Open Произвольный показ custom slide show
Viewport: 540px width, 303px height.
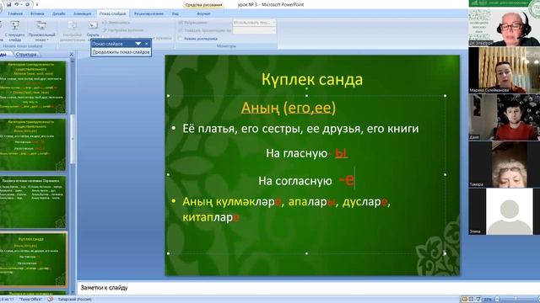[41, 31]
